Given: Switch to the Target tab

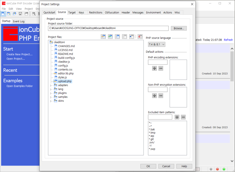Looking at the screenshot, I should (x=72, y=12).
